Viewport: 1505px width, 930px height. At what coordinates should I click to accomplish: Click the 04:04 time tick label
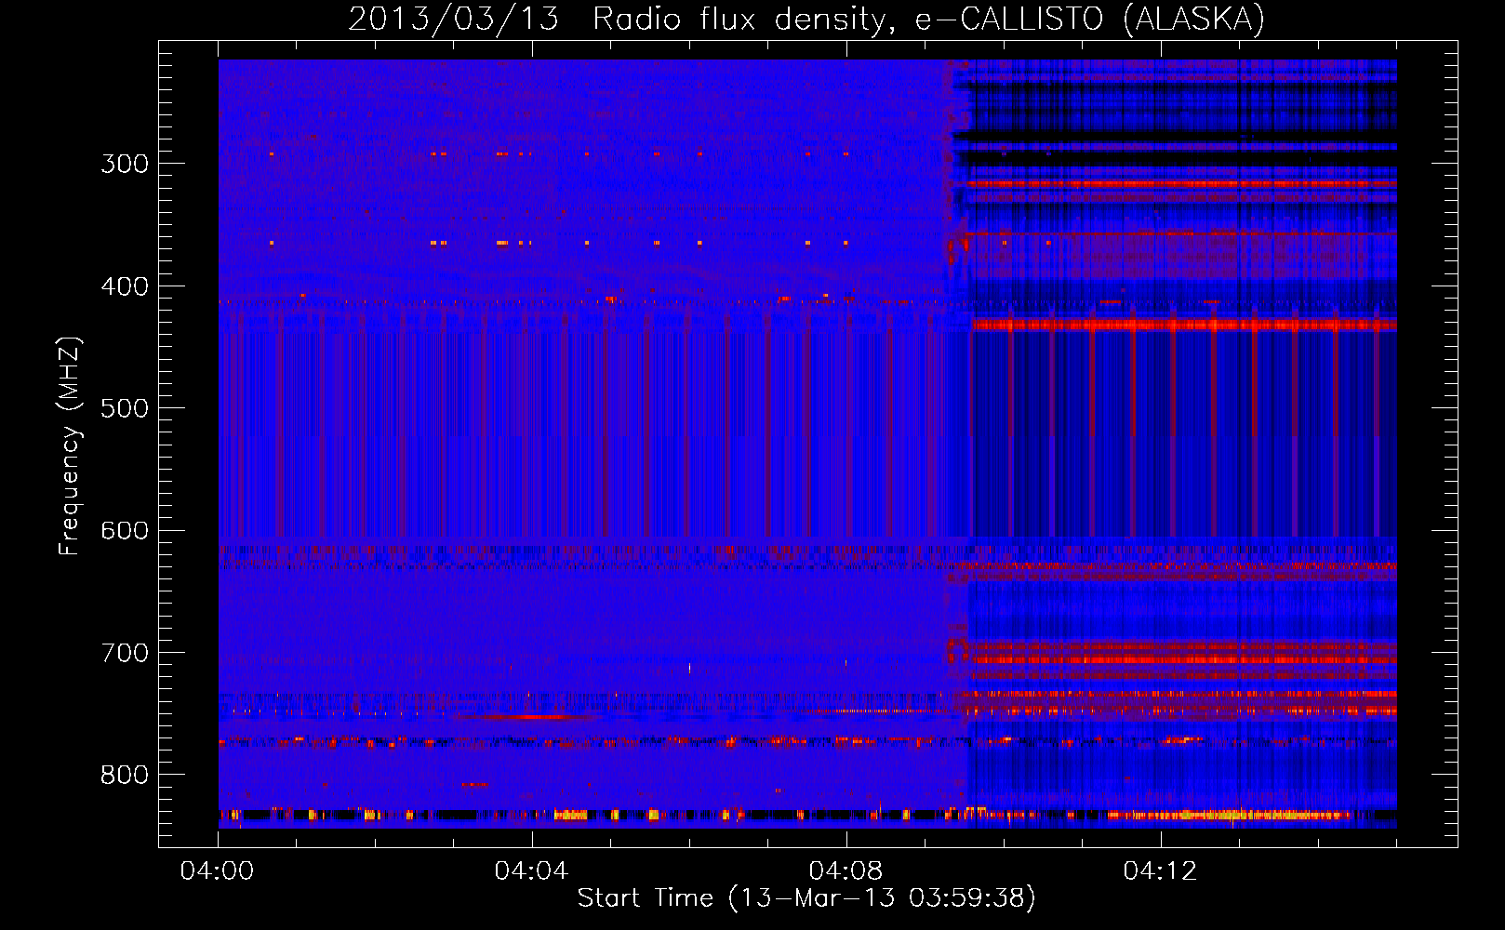point(531,871)
